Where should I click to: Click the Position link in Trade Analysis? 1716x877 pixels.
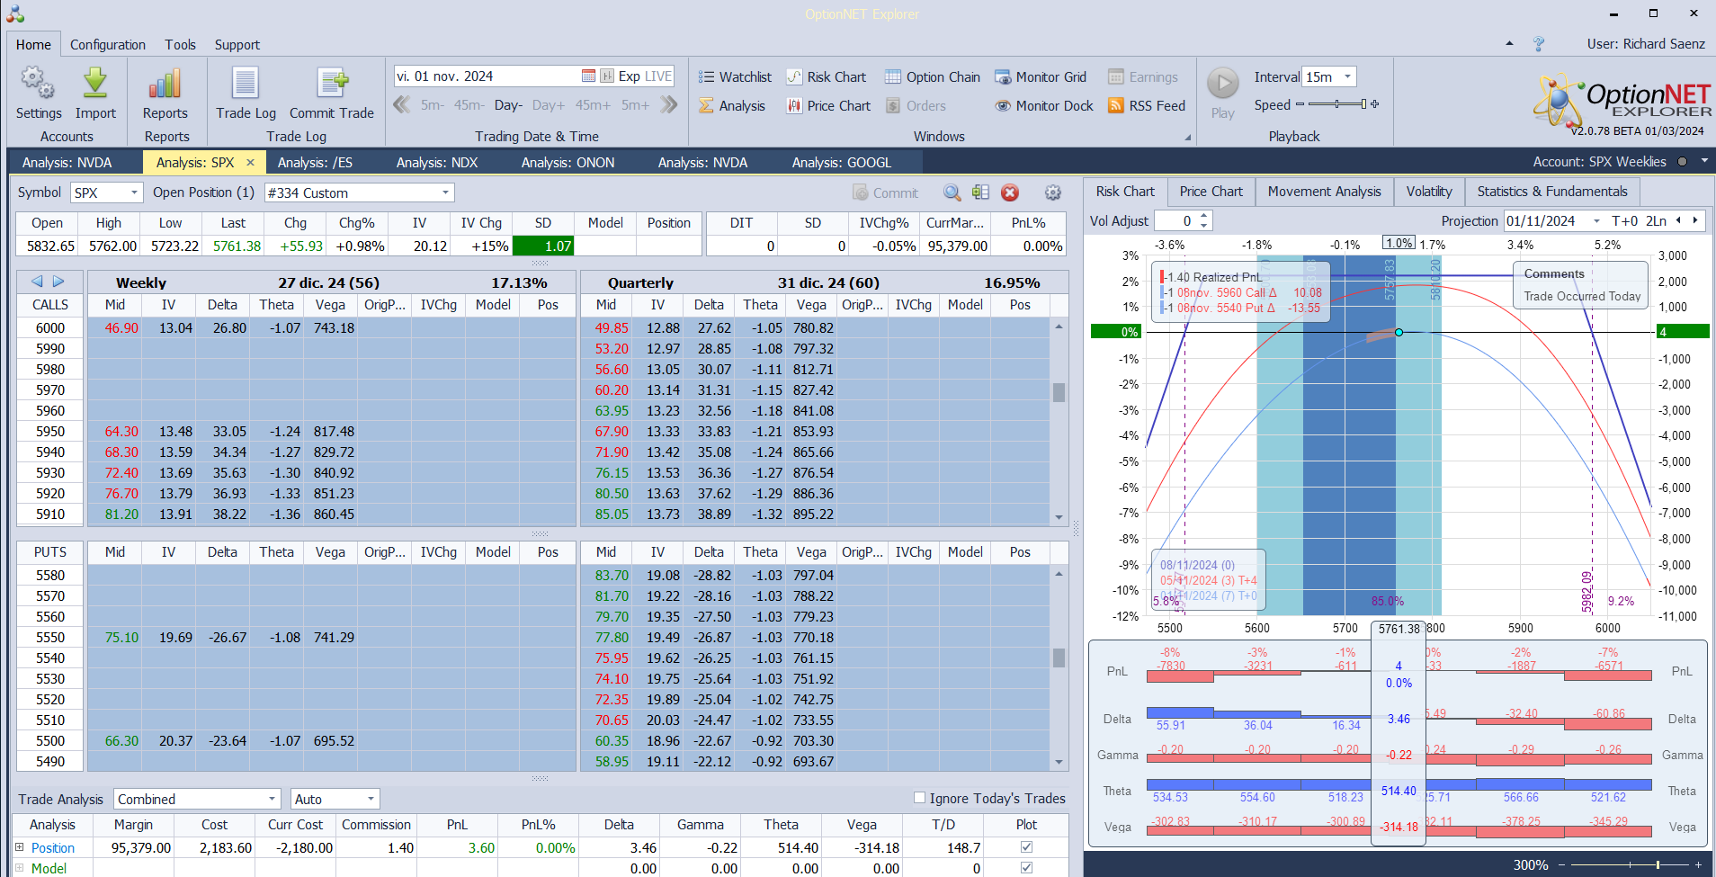click(x=53, y=847)
